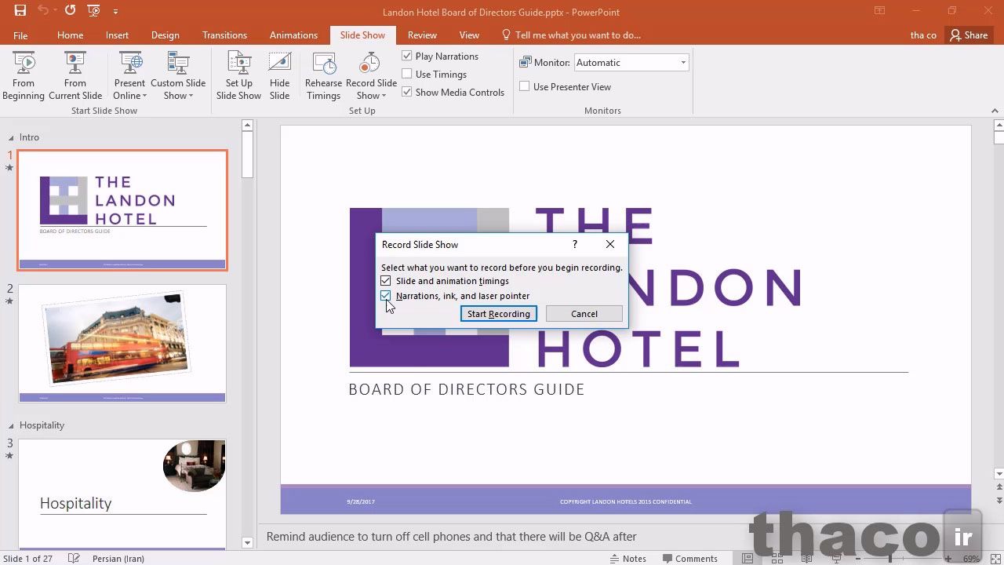Collapse the Hospitality section
Screen dimensions: 1004x565
(x=9, y=425)
